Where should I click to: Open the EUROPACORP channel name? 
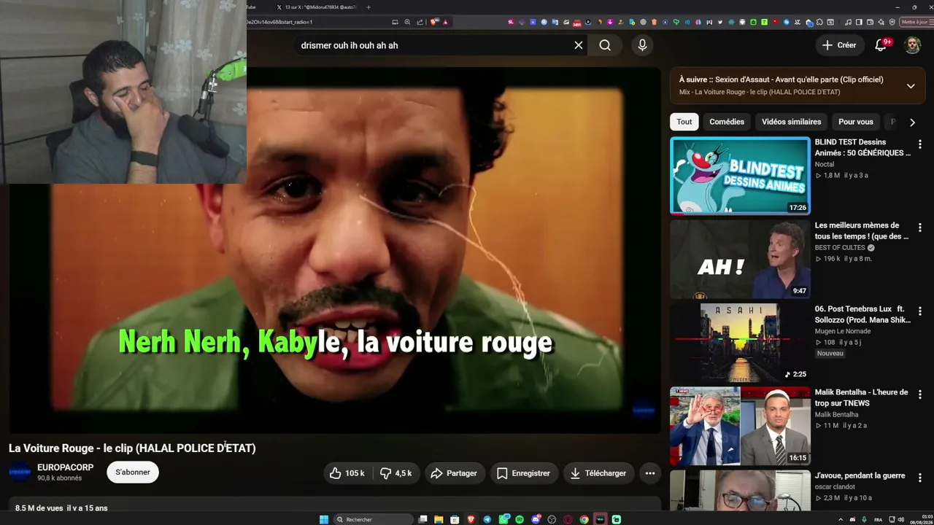(66, 467)
